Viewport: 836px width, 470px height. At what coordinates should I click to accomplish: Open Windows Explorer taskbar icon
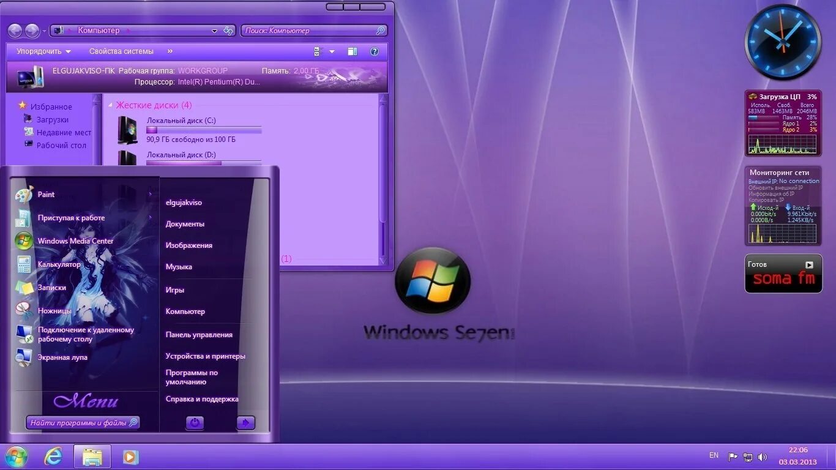[x=92, y=457]
